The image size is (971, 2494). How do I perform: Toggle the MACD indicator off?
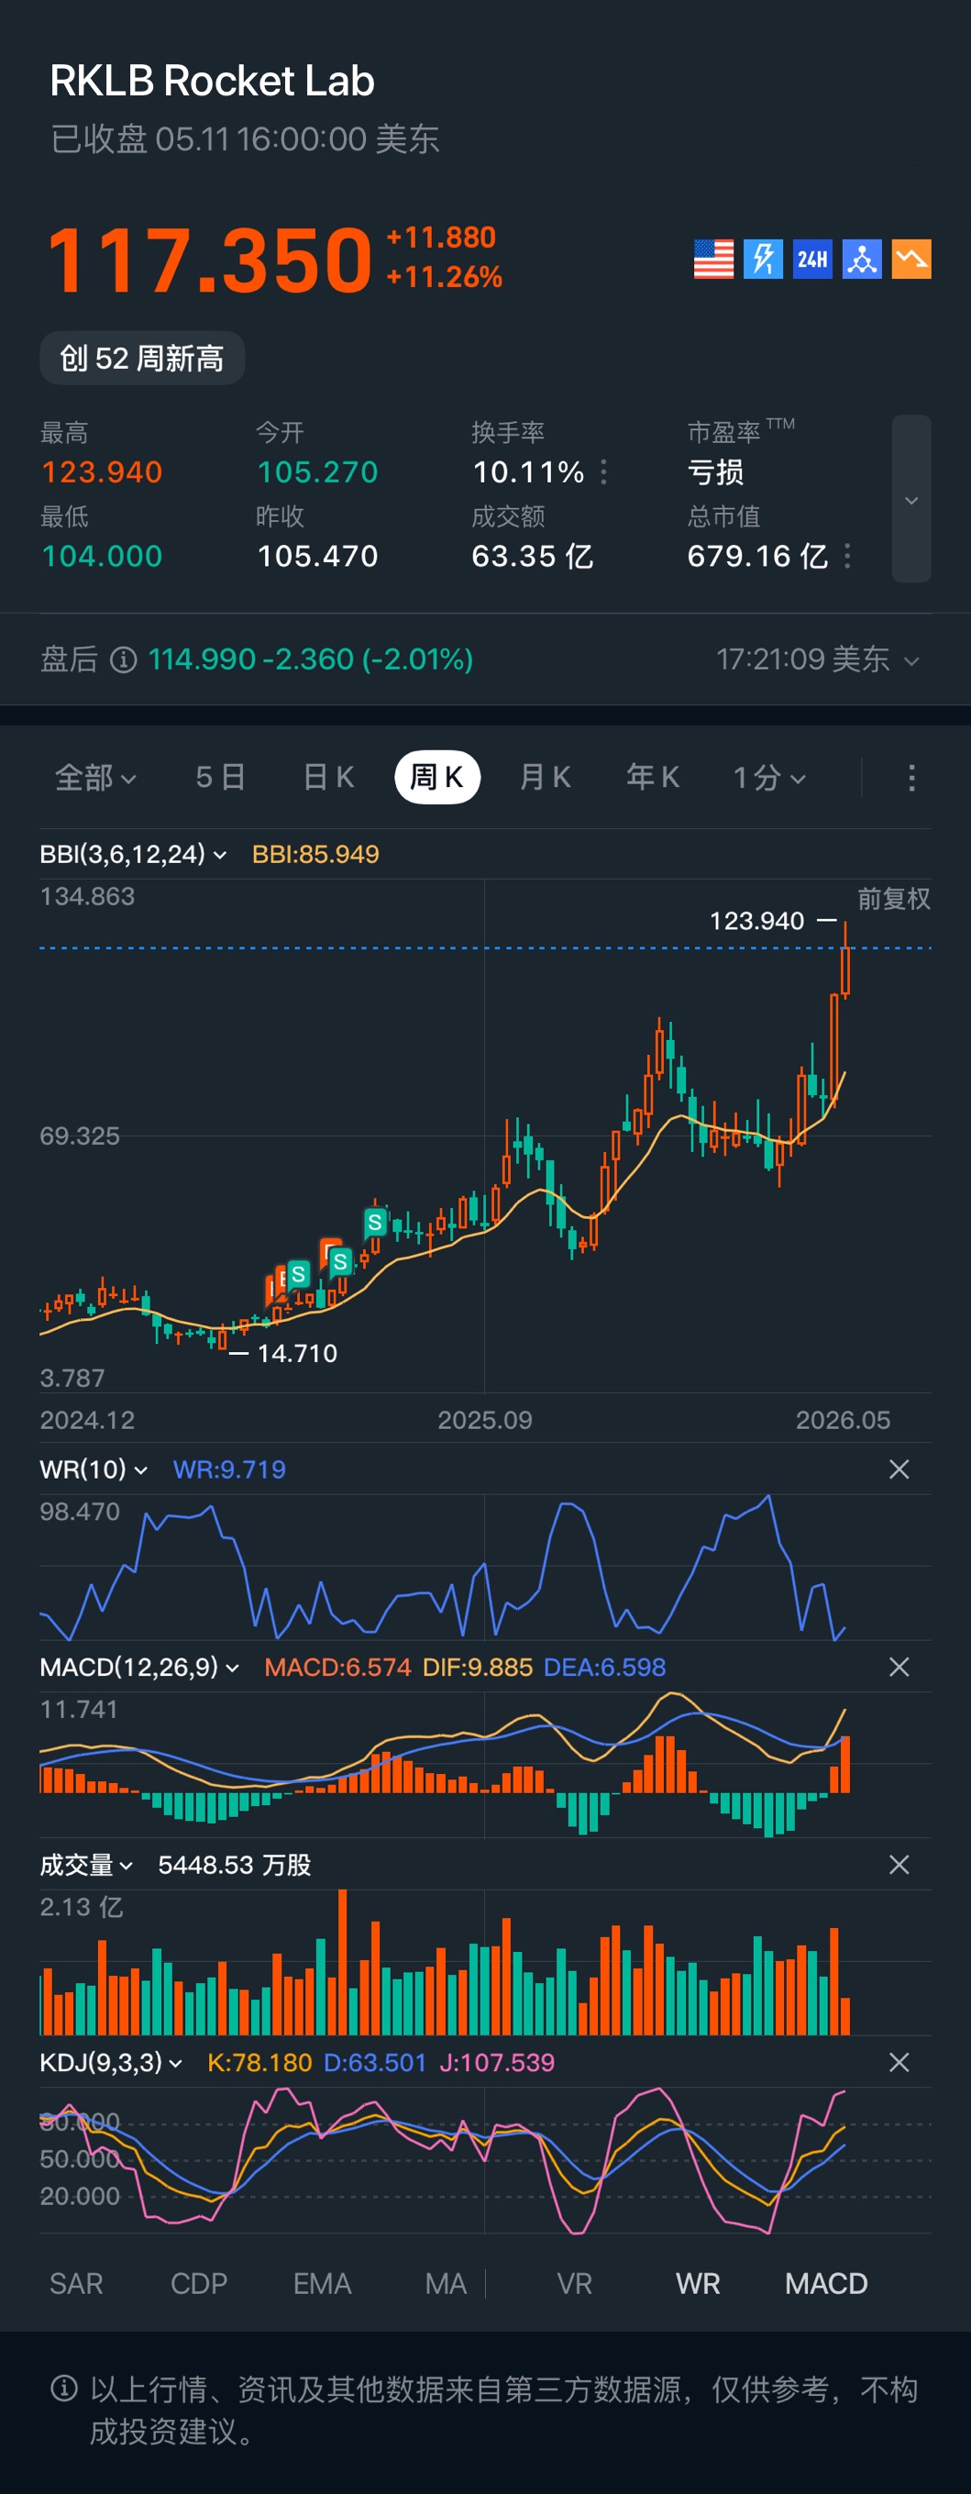826,2284
